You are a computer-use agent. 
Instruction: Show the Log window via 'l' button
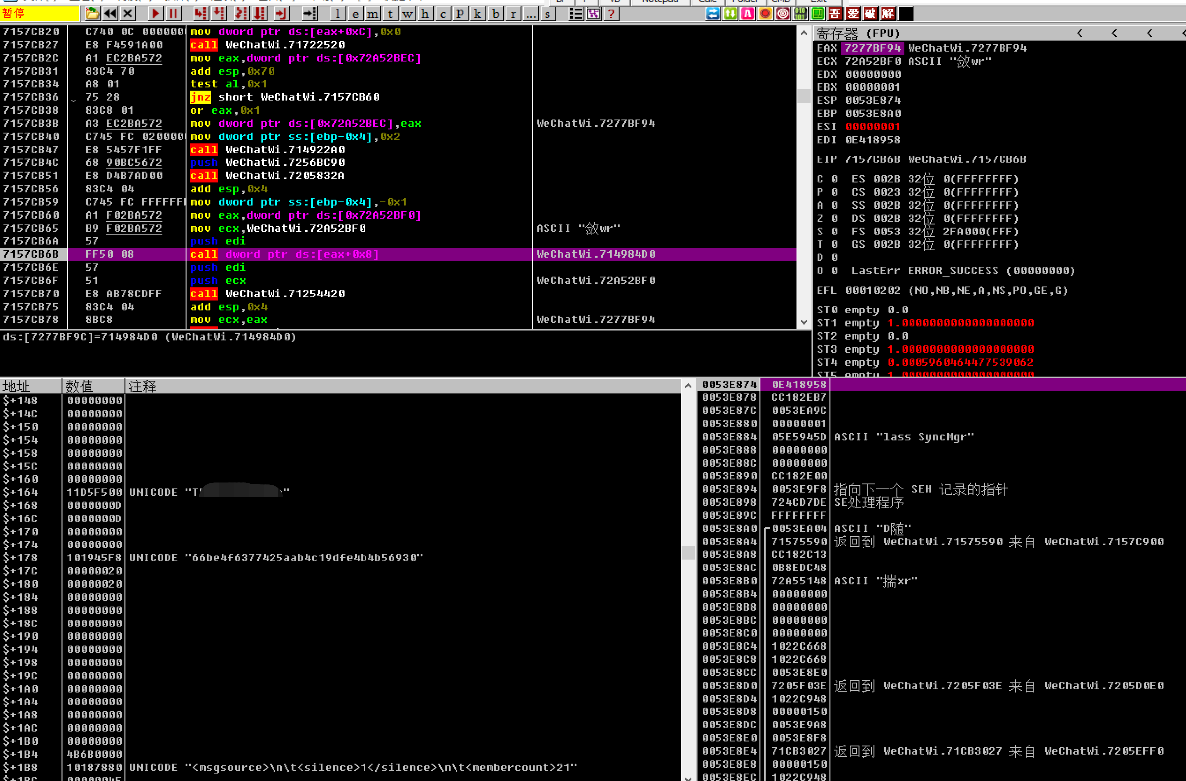pos(338,14)
